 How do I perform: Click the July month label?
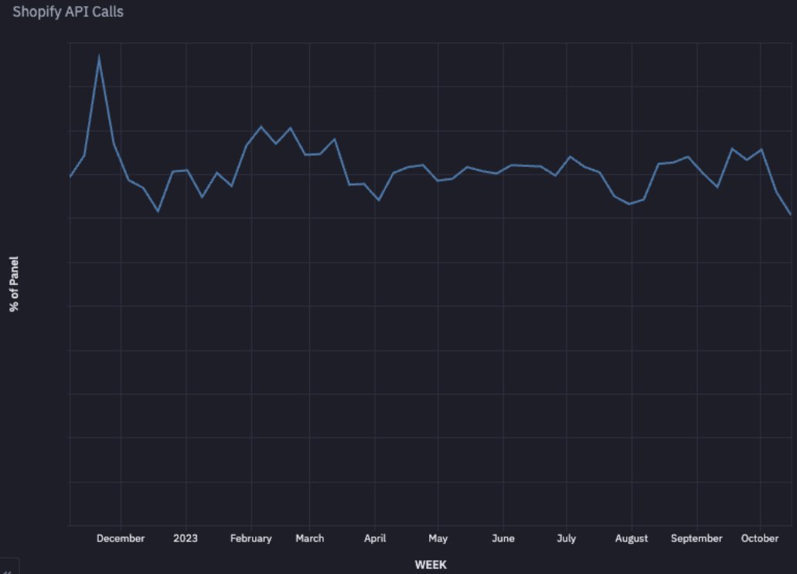[x=567, y=538]
